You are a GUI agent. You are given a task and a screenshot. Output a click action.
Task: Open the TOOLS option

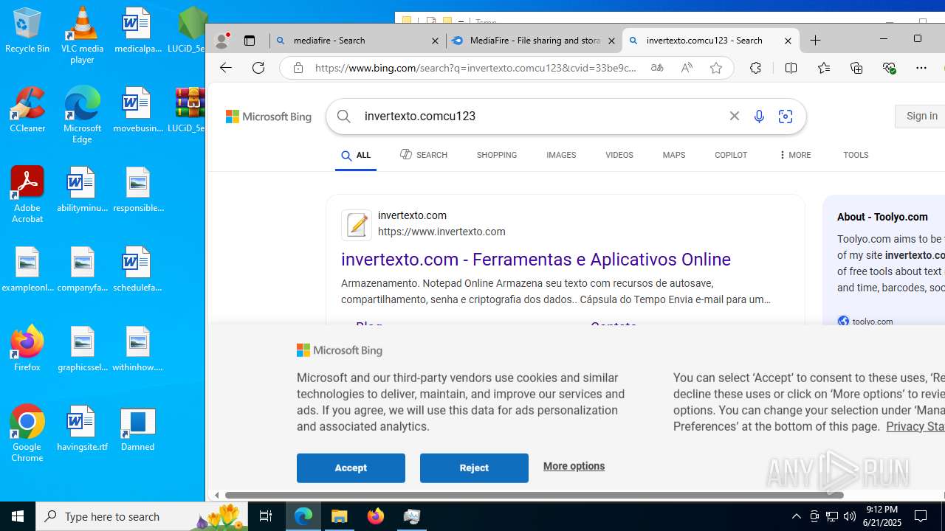pyautogui.click(x=856, y=155)
